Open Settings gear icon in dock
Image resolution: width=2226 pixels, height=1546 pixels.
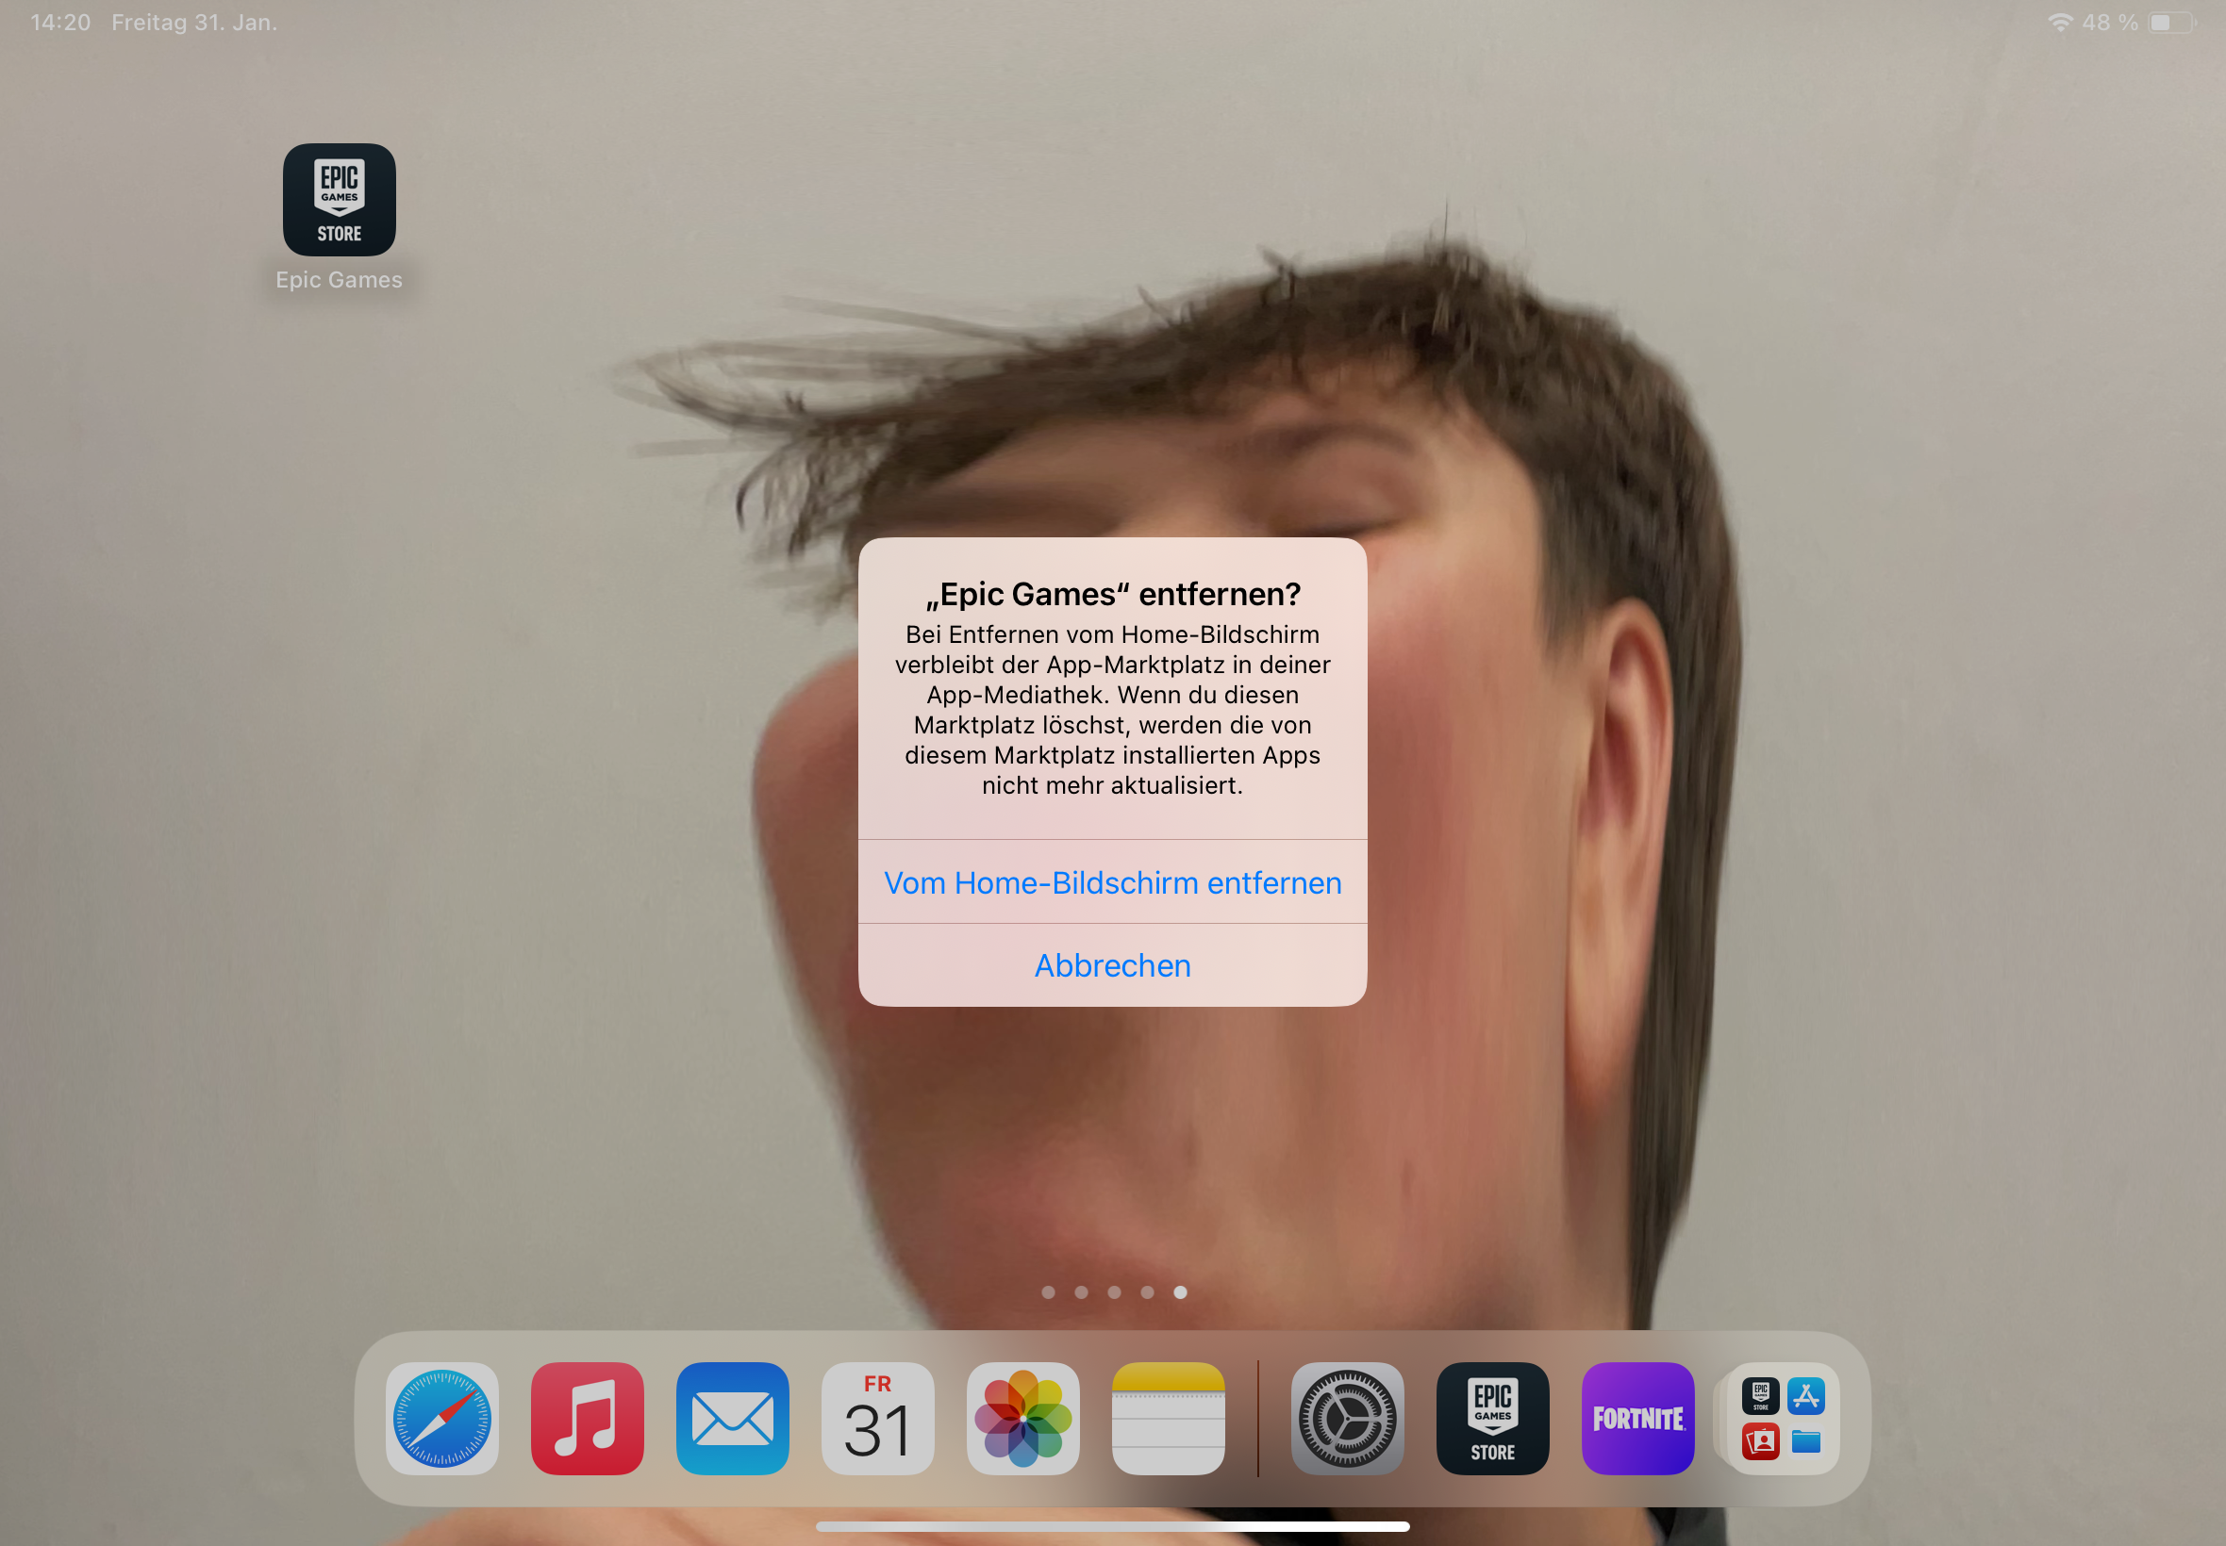tap(1347, 1418)
